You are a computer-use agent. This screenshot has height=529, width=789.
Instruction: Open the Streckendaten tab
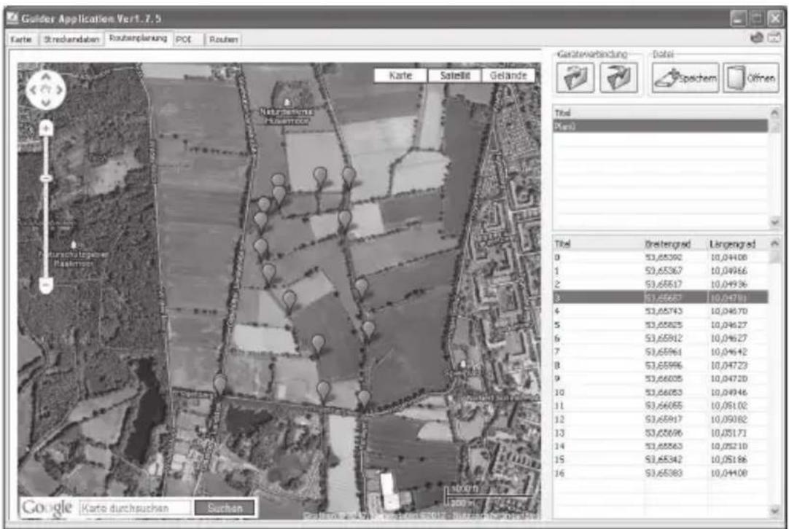71,39
